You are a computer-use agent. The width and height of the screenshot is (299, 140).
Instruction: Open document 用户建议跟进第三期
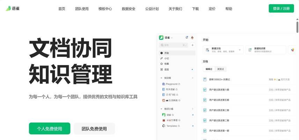coord(219,110)
